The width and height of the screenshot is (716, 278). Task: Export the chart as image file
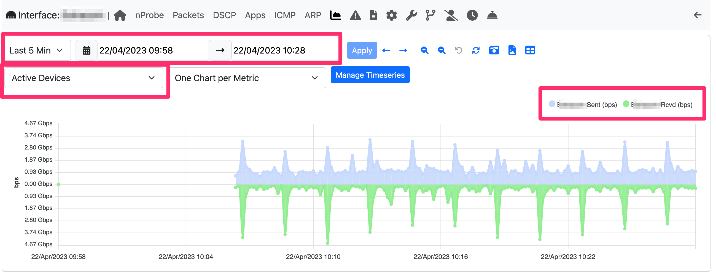pyautogui.click(x=512, y=50)
